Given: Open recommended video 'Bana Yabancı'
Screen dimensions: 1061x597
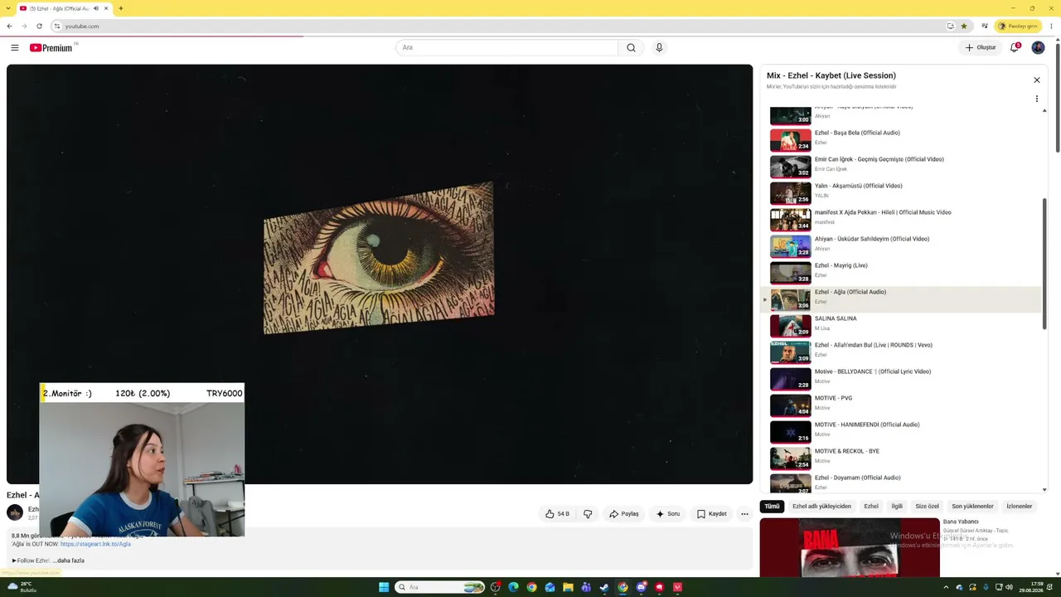Looking at the screenshot, I should pyautogui.click(x=850, y=547).
